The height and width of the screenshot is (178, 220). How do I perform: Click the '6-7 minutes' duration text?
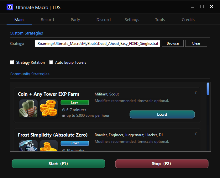coord(76,110)
